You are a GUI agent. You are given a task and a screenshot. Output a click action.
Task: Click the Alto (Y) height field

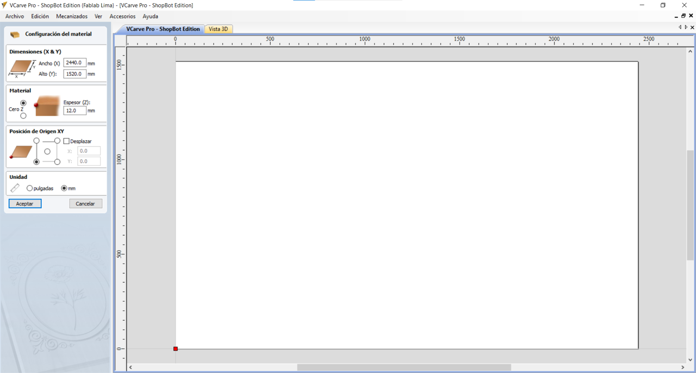(74, 74)
